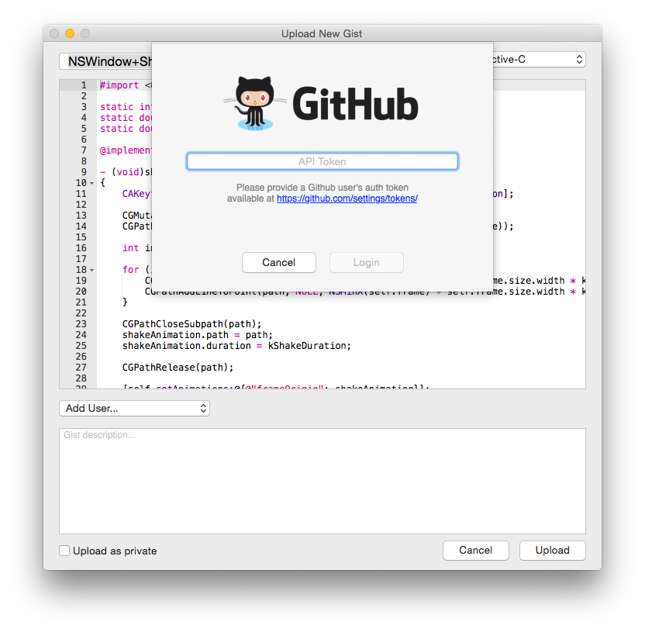The image size is (645, 632).
Task: Enable Upload as private checkbox
Action: tap(64, 551)
